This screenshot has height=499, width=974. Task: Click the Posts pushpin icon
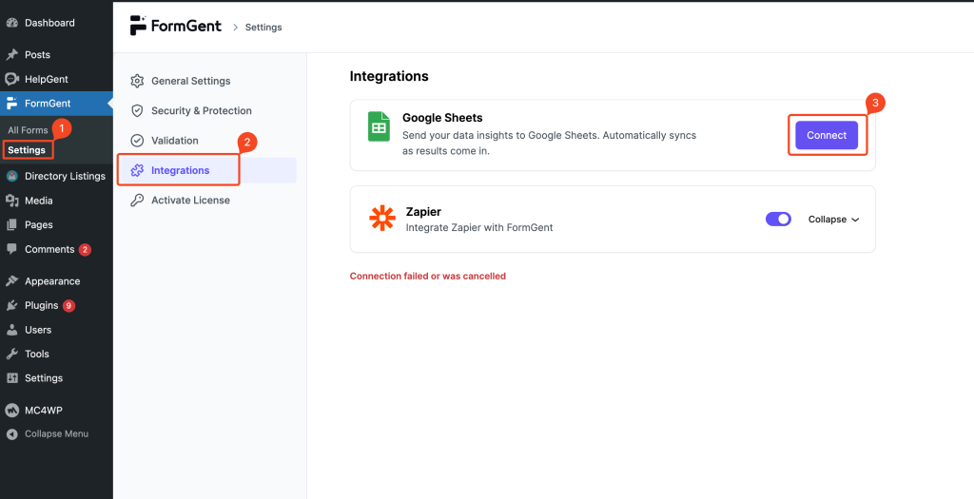(11, 54)
